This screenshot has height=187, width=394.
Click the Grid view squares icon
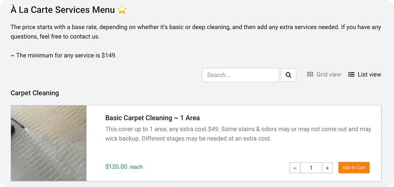[x=310, y=74]
